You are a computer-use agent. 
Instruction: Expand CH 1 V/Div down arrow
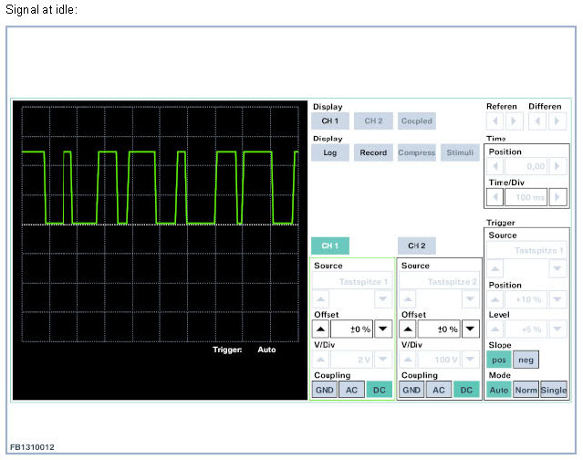383,360
